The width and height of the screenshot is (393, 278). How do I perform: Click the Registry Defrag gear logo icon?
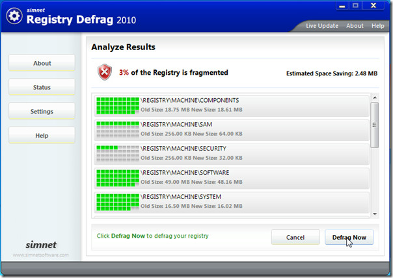(x=14, y=16)
